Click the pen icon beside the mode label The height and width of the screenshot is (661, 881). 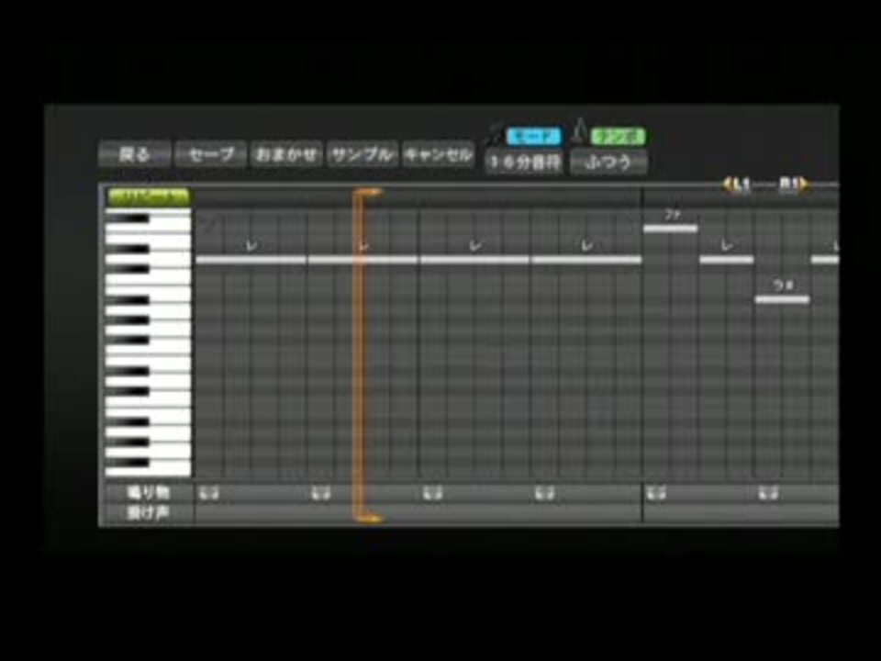(495, 132)
